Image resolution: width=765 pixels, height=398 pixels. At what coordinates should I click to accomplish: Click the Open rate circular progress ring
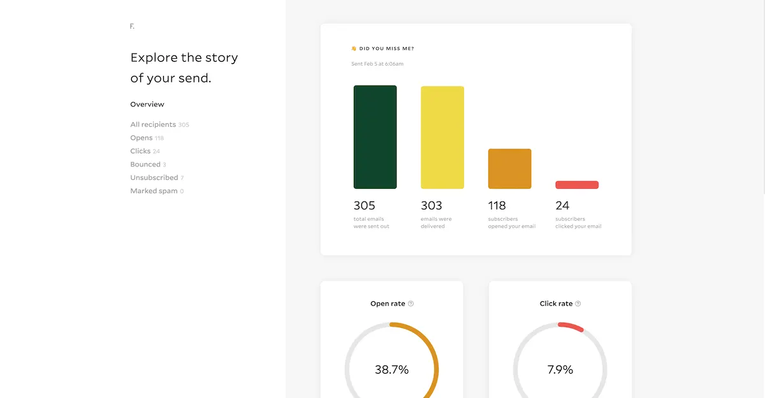click(391, 360)
